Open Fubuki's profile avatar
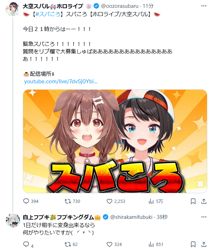Screen dimensions: 213x252 [x=13, y=220]
